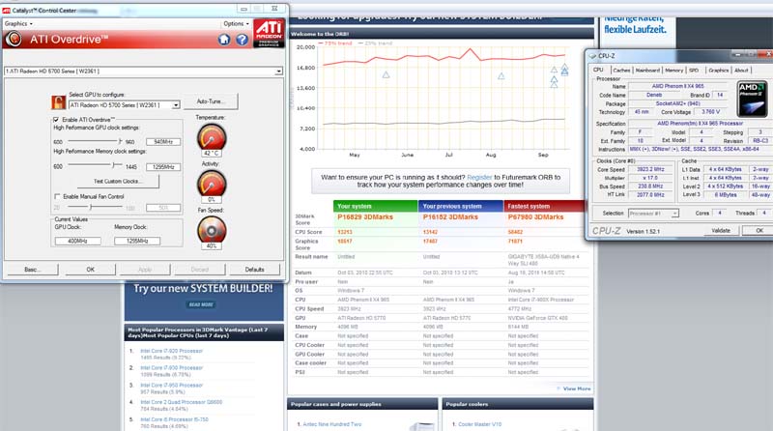The image size is (773, 431).
Task: Click the AMD Phenom II logo in CPU-Z
Action: (753, 100)
